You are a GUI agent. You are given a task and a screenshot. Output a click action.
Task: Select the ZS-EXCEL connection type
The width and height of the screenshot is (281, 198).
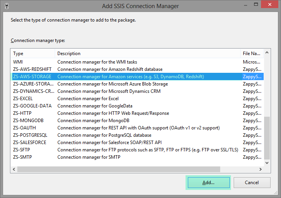137,99
